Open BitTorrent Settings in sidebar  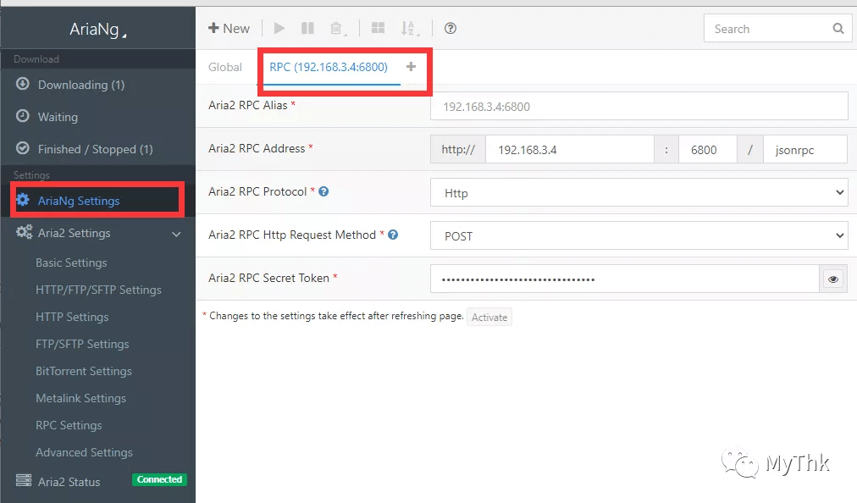tap(84, 371)
